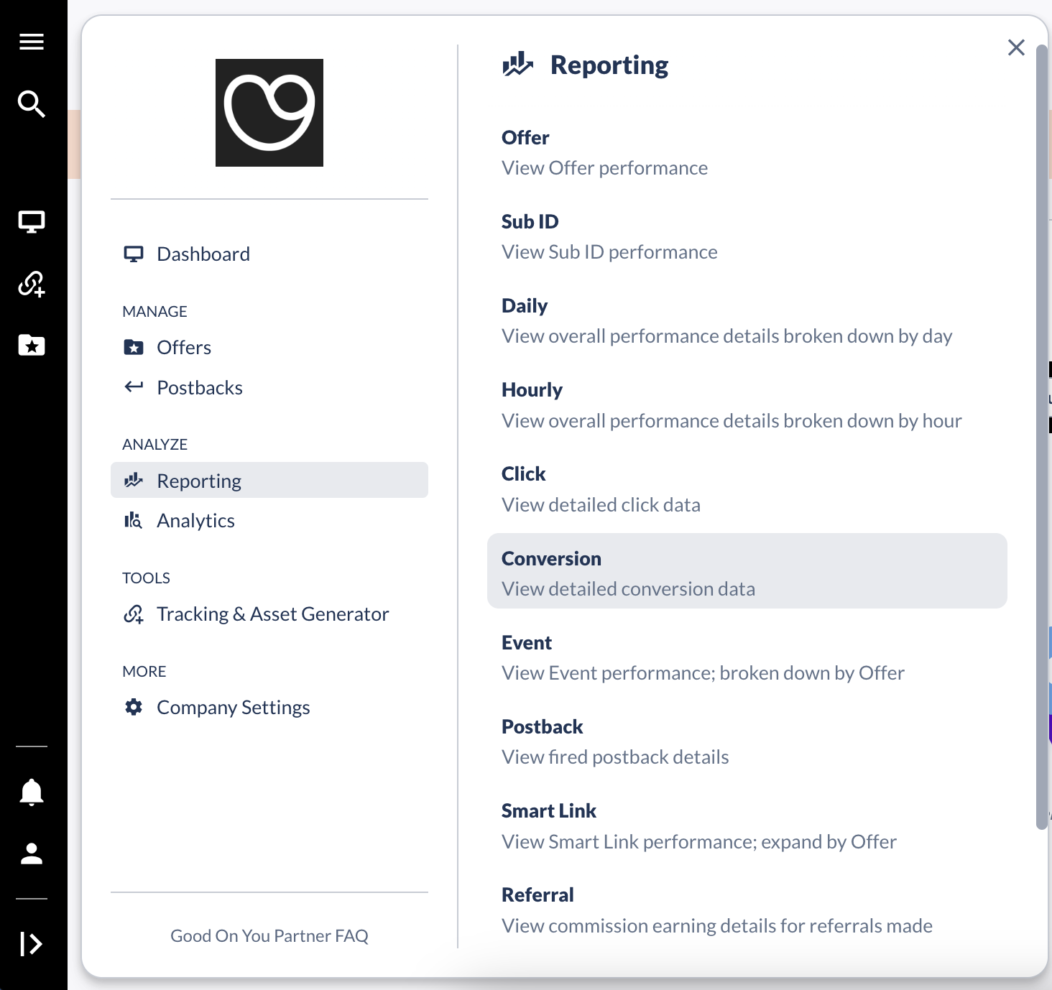Open Company Settings
Viewport: 1052px width, 990px height.
tap(233, 708)
